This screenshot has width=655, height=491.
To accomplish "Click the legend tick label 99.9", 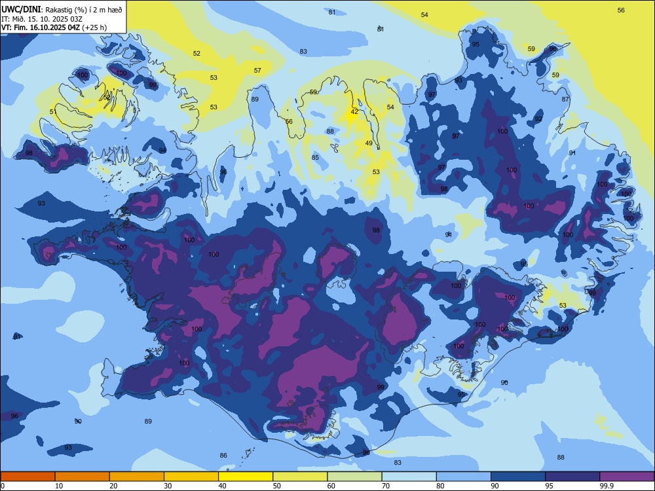I will (x=607, y=486).
